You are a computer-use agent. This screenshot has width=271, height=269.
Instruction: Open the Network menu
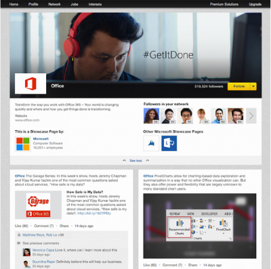pyautogui.click(x=54, y=4)
